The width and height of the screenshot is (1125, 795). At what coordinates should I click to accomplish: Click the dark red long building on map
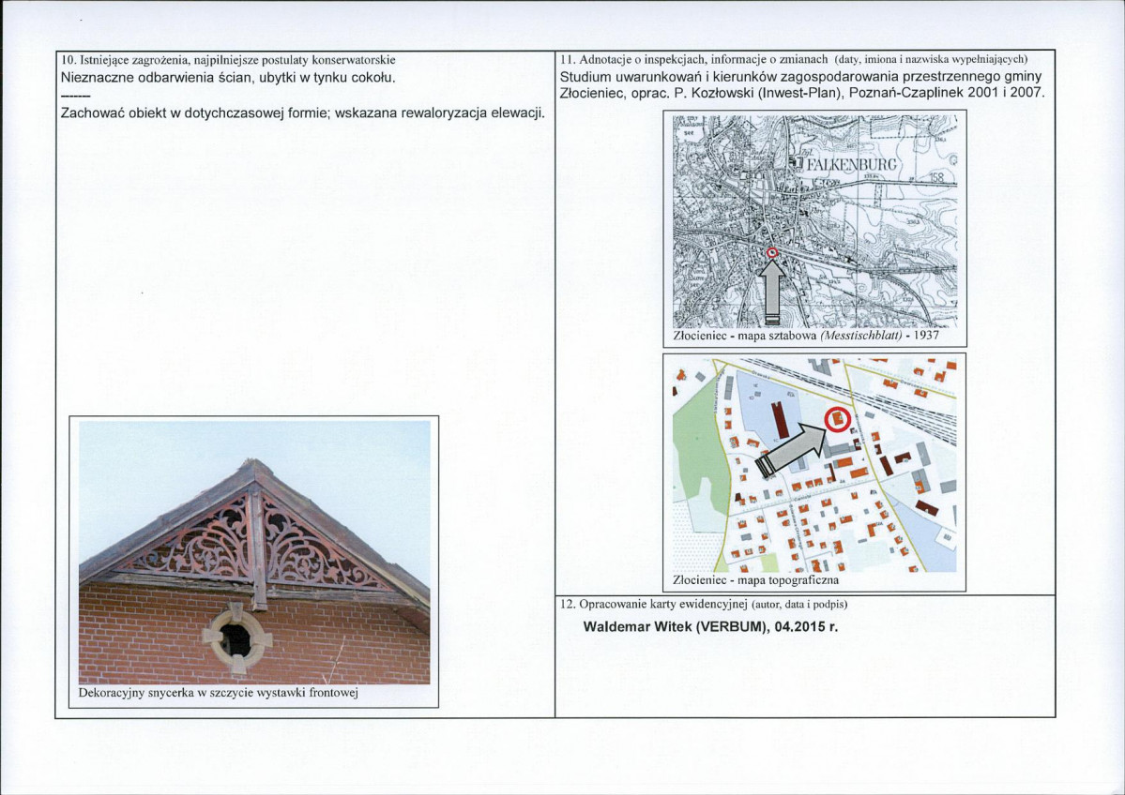pos(780,420)
